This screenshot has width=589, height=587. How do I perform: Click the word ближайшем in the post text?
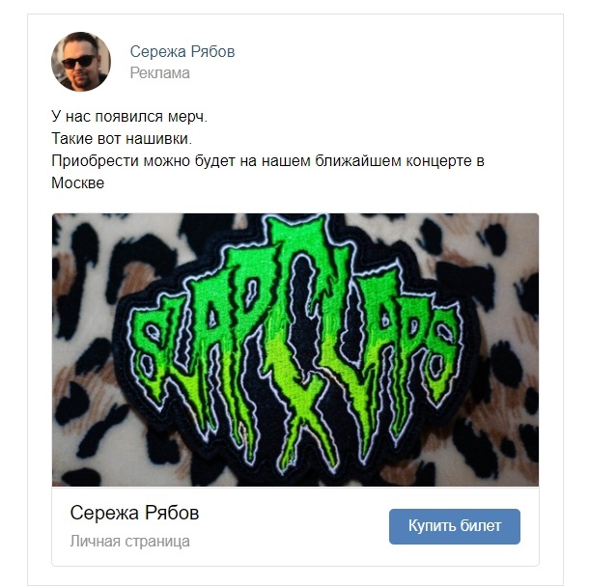pos(357,161)
